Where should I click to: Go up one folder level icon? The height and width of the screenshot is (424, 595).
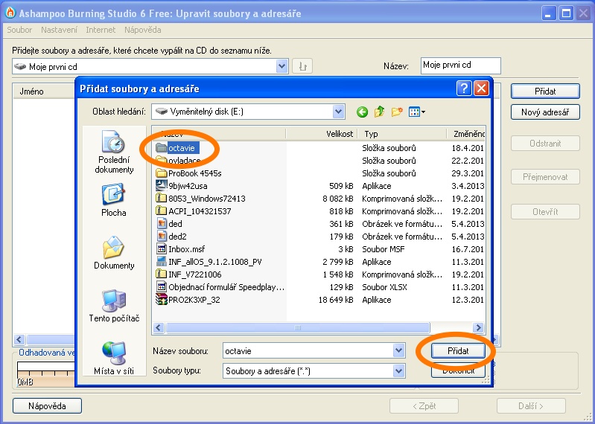click(x=380, y=112)
